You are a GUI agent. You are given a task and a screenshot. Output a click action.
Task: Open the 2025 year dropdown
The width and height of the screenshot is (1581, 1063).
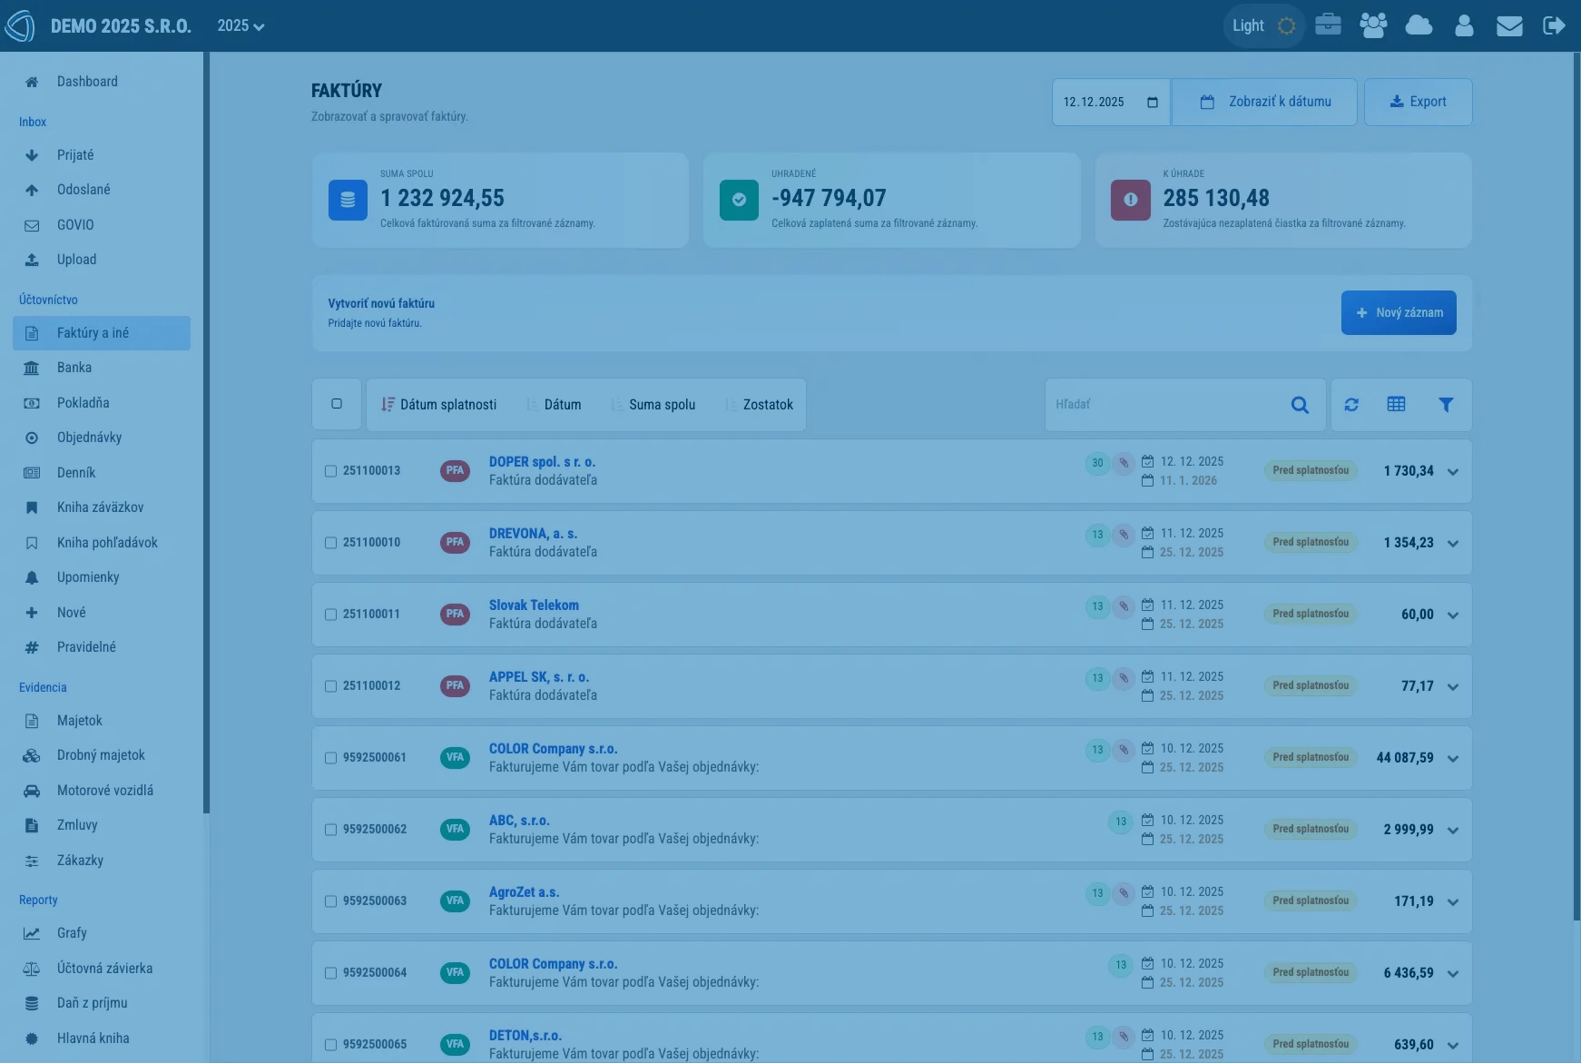point(241,25)
